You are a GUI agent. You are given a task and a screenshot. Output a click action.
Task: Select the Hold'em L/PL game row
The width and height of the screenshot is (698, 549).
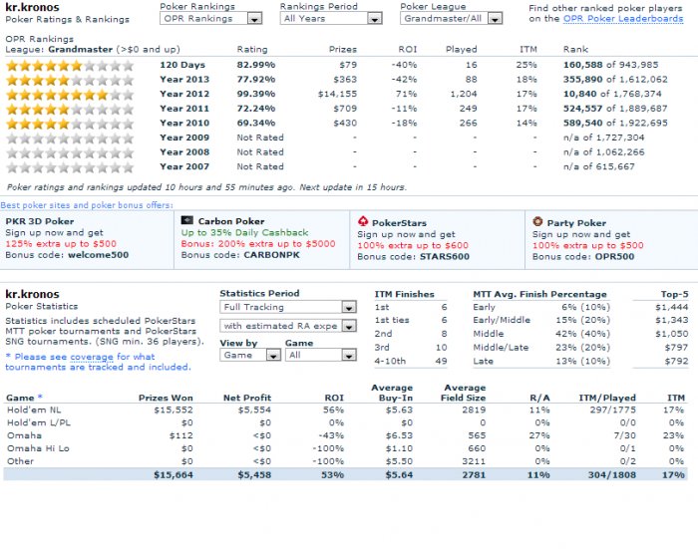tap(345, 422)
